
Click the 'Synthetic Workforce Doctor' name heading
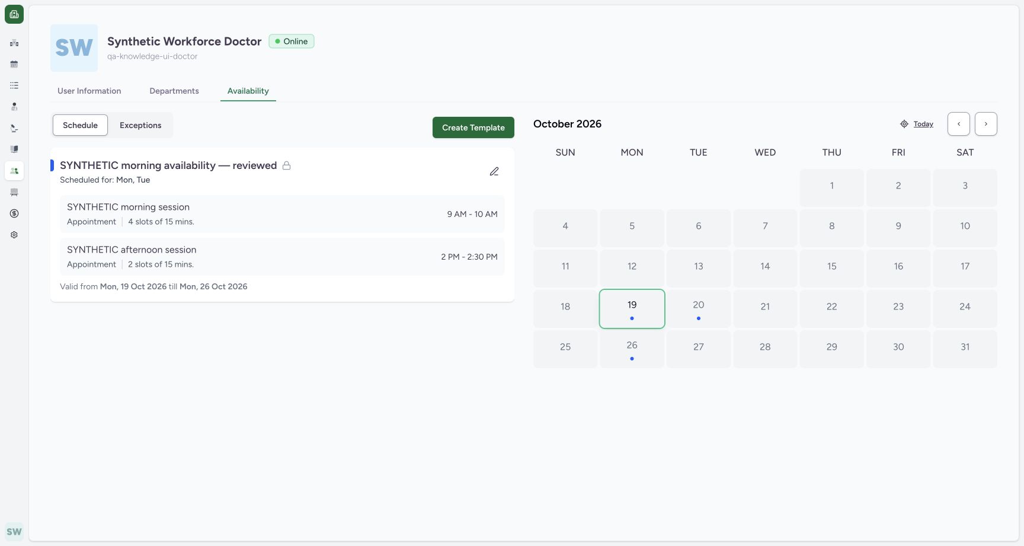tap(184, 41)
